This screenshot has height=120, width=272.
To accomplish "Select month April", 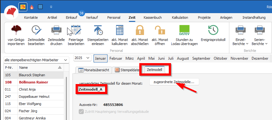I will click(141, 58).
